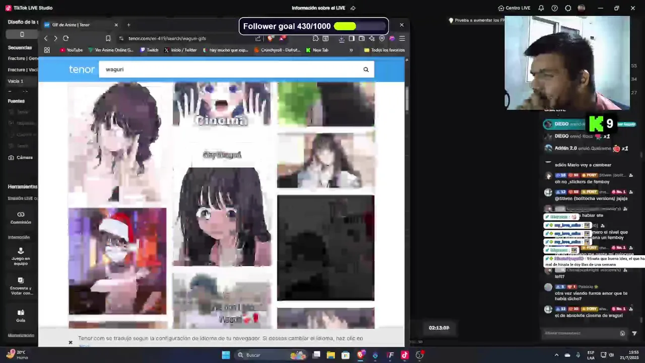Click the Tenor search magnifier button

pyautogui.click(x=366, y=70)
